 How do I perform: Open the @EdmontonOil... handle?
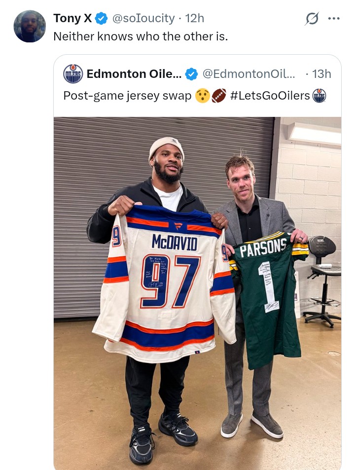coord(248,74)
